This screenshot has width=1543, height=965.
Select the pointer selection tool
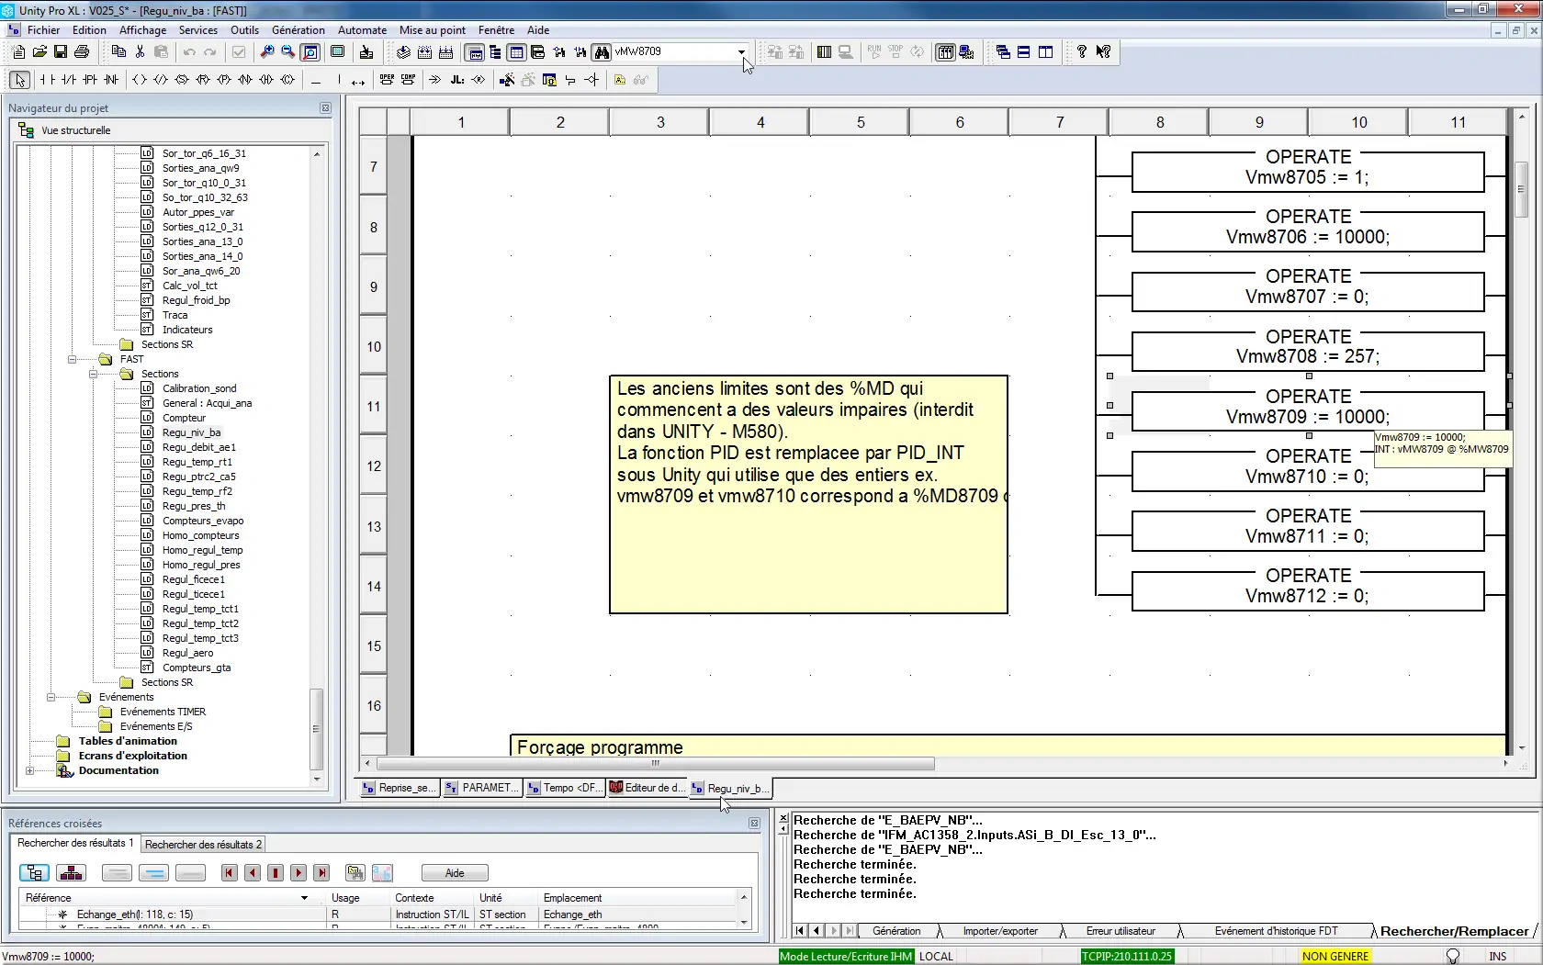click(x=20, y=80)
